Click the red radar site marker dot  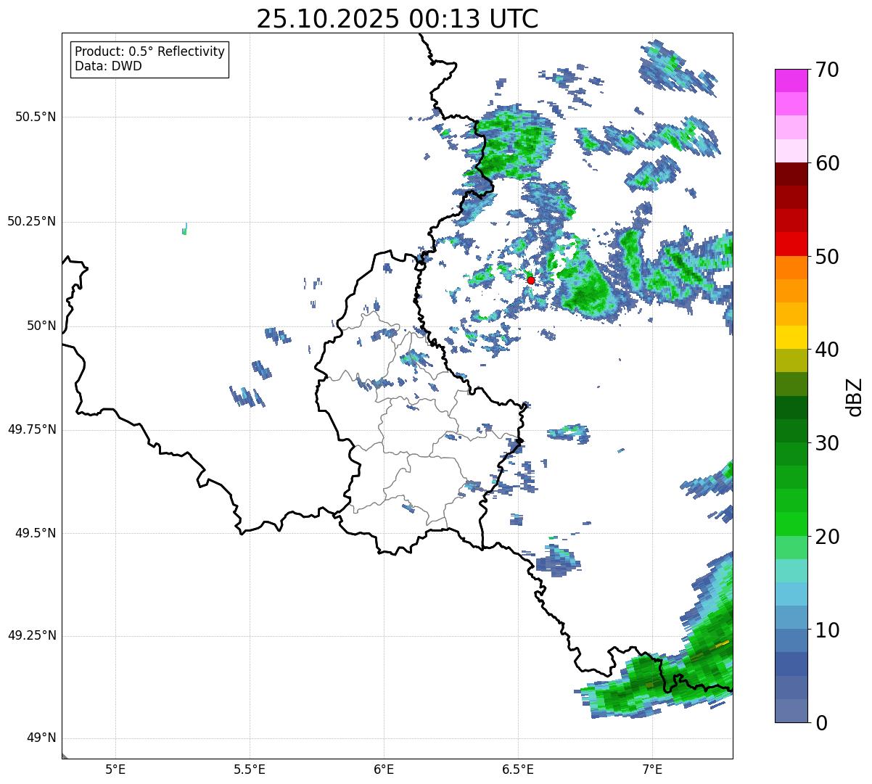click(x=530, y=280)
